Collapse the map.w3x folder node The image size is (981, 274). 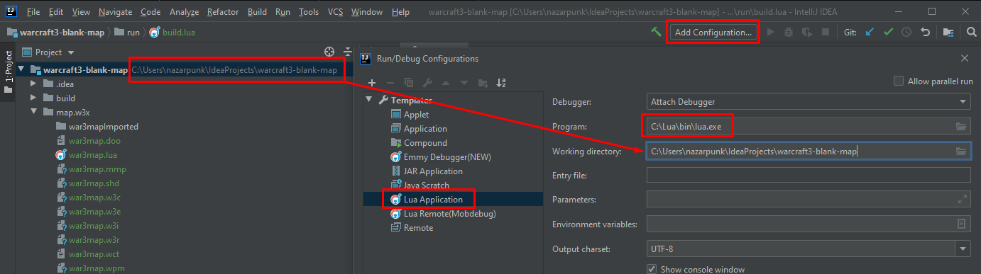[x=33, y=112]
